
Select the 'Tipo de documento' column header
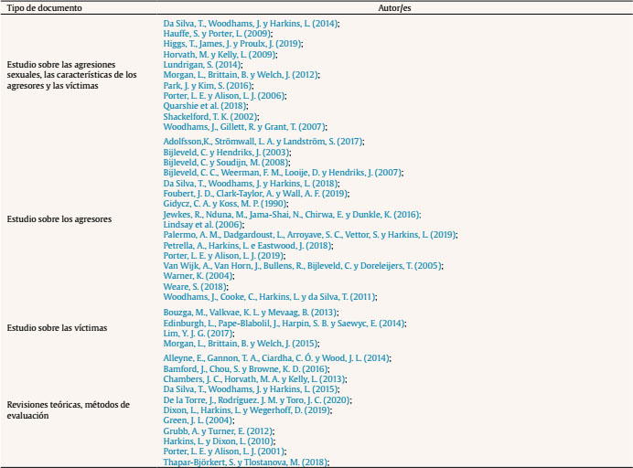pyautogui.click(x=45, y=8)
